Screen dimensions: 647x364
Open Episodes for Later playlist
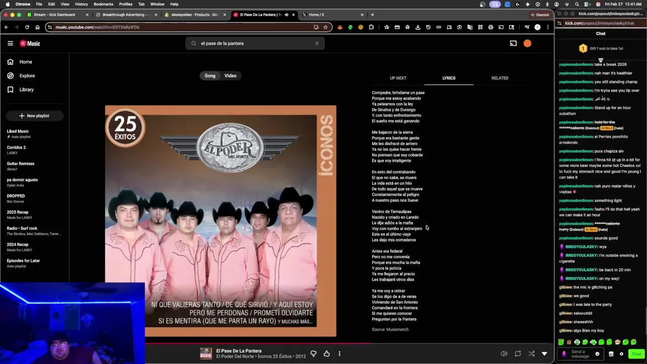pyautogui.click(x=23, y=263)
